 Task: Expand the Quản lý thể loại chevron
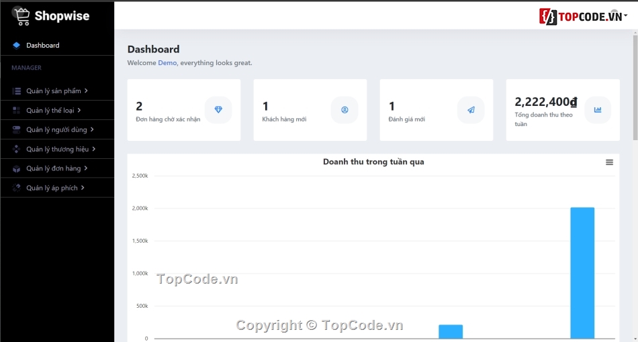point(79,110)
